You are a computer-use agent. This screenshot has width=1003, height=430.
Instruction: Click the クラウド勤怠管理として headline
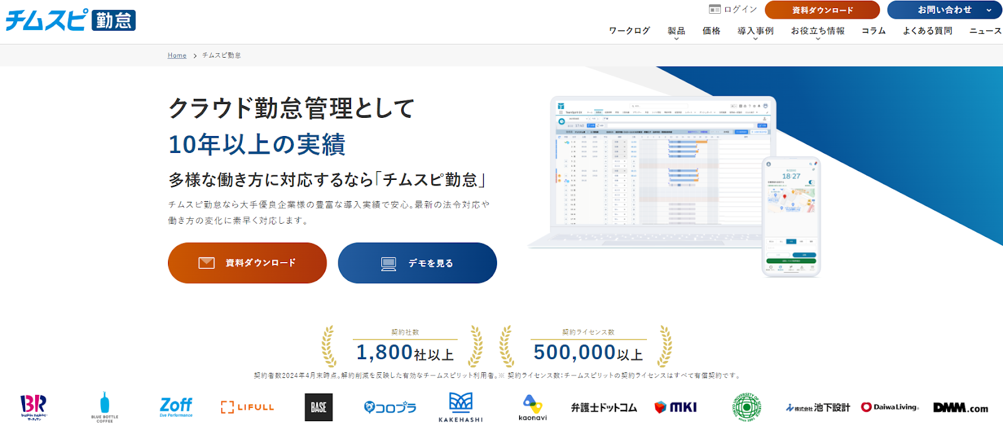pos(291,108)
